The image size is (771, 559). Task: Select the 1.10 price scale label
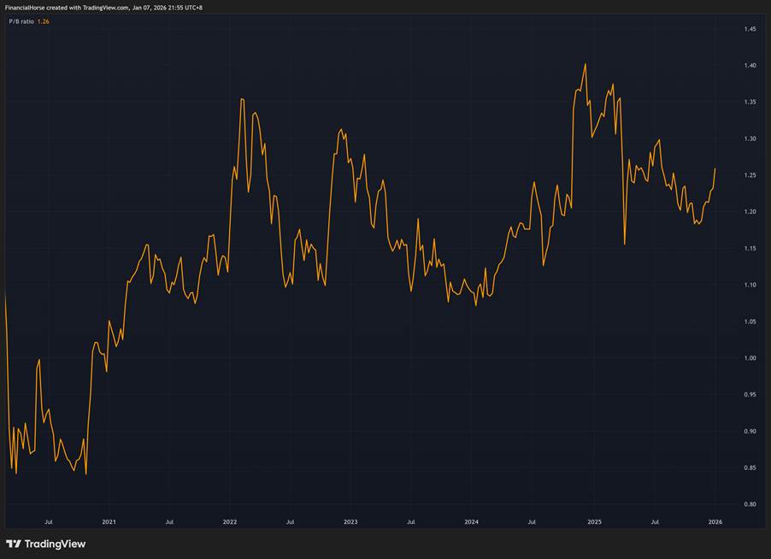[x=750, y=285]
